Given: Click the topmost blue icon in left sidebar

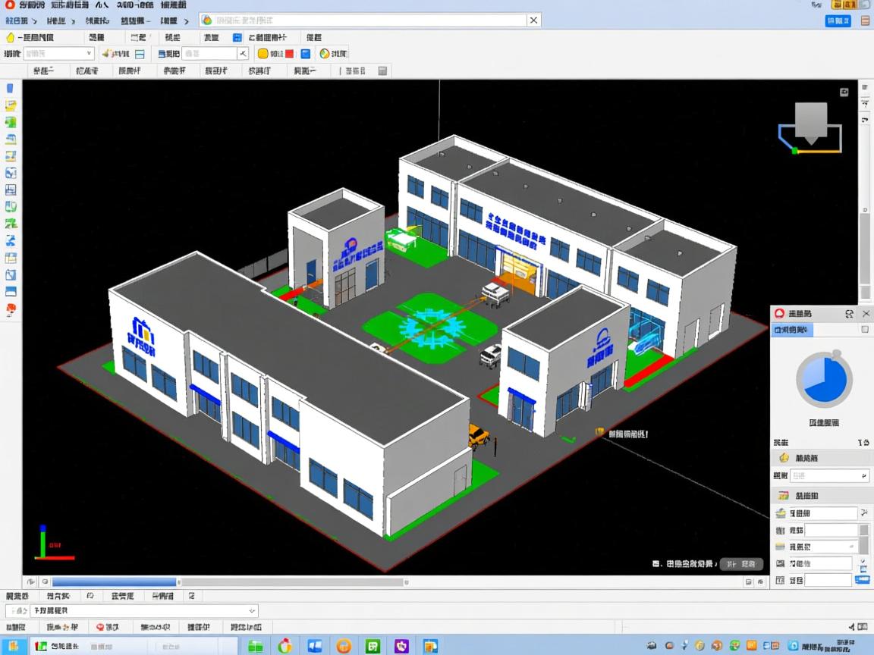Looking at the screenshot, I should (11, 89).
